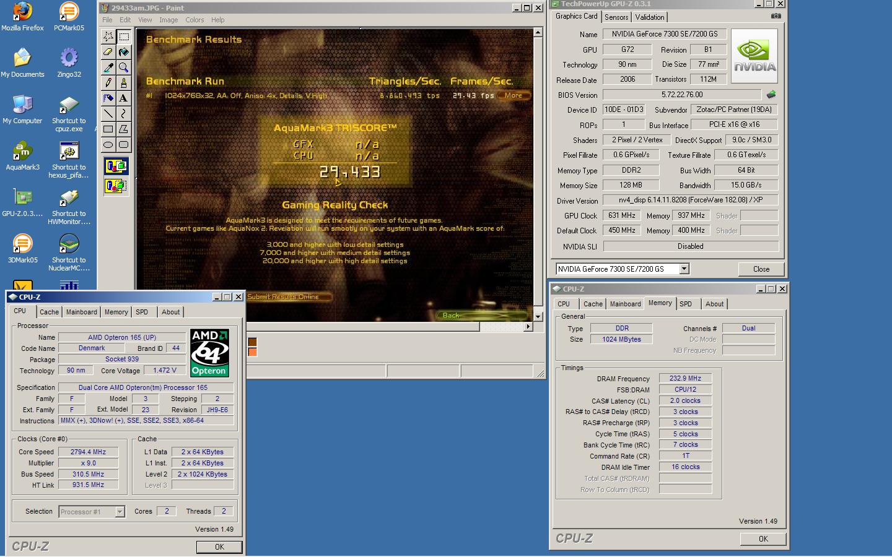892x557 pixels.
Task: Open Paint's Help menu
Action: point(217,20)
